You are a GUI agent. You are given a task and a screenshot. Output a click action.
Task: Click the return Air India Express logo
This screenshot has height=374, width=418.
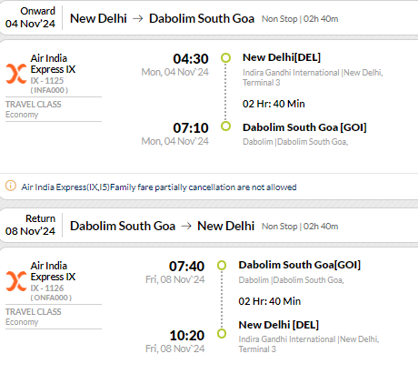coord(16,281)
